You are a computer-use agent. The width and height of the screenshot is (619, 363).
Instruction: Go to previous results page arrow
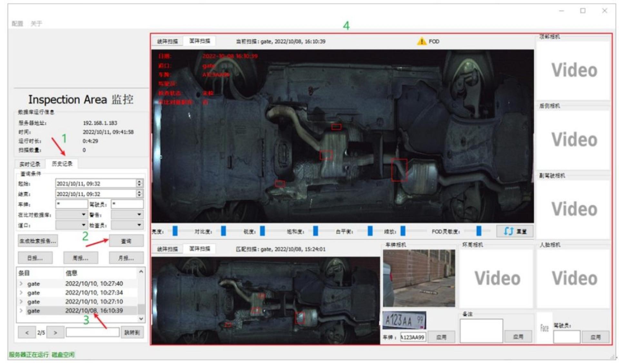coord(27,332)
